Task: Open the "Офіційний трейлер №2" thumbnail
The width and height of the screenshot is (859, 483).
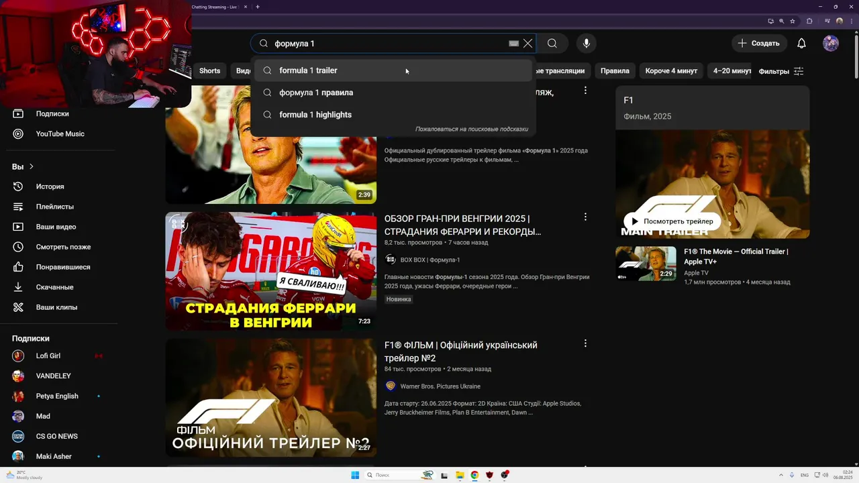Action: click(x=271, y=398)
